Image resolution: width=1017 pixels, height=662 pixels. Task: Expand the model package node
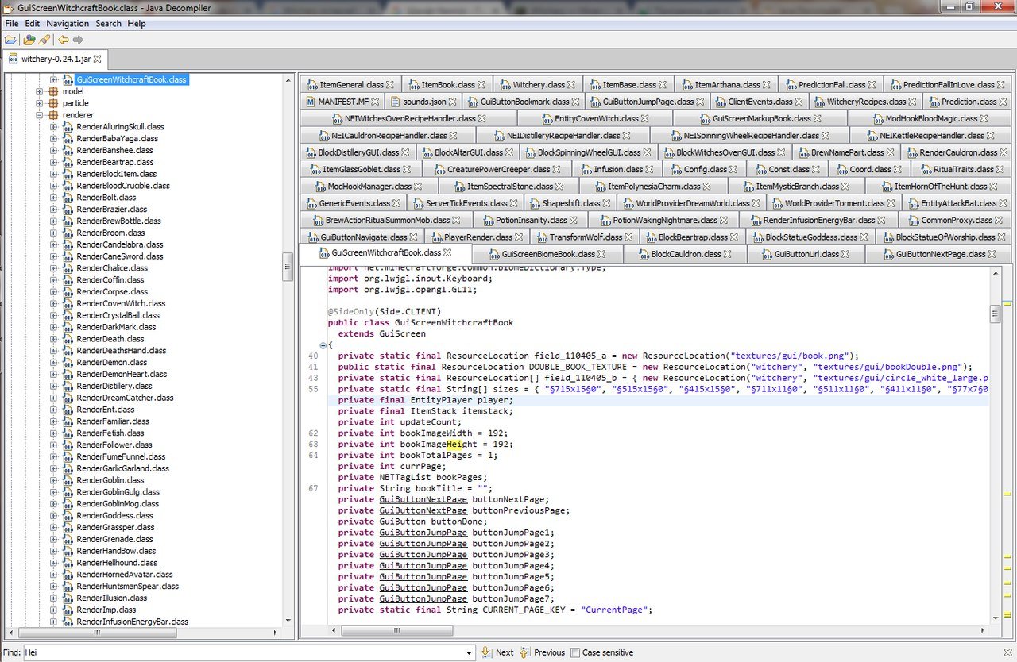click(40, 91)
